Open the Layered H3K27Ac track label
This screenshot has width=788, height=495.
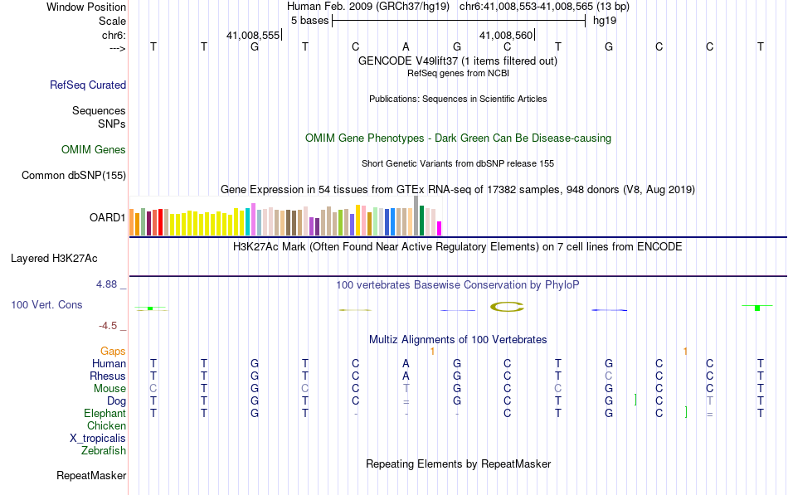tap(54, 259)
